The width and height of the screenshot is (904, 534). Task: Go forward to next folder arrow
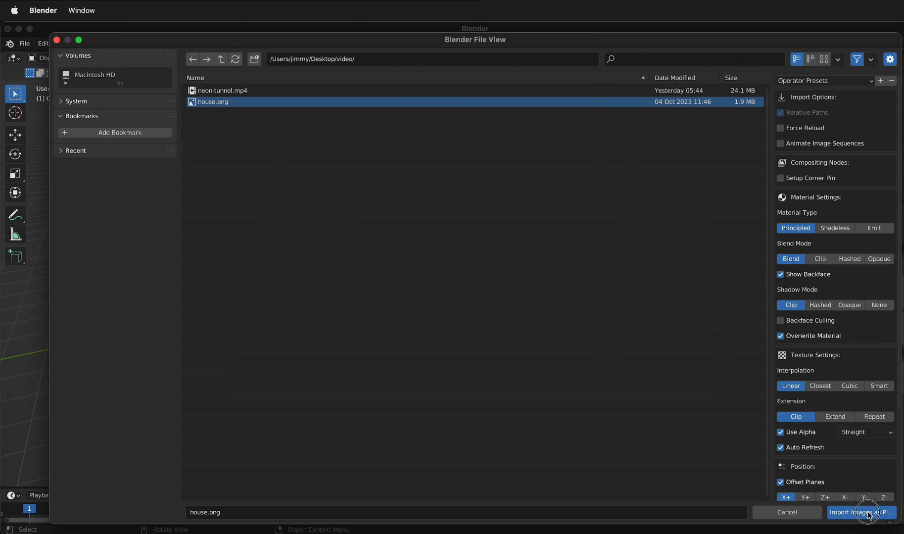click(x=207, y=59)
